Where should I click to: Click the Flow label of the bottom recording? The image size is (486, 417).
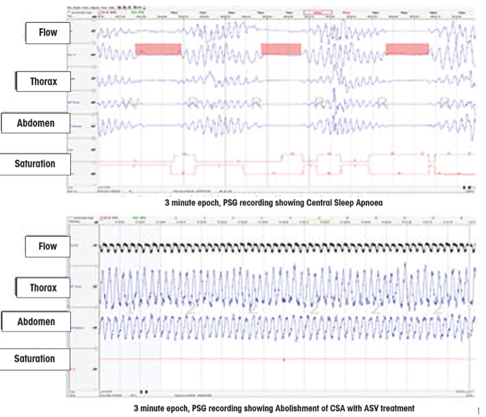coord(48,246)
